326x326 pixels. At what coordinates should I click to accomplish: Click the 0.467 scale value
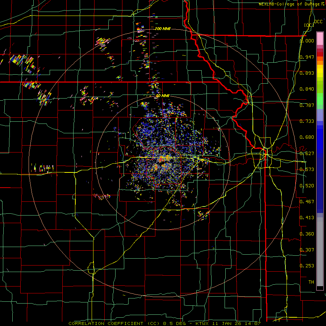coord(307,201)
